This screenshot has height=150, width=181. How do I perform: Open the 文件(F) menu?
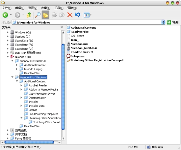tap(7, 8)
